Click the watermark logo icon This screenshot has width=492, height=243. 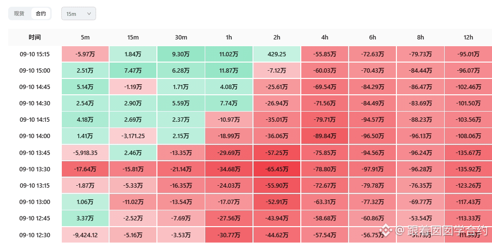pyautogui.click(x=385, y=231)
